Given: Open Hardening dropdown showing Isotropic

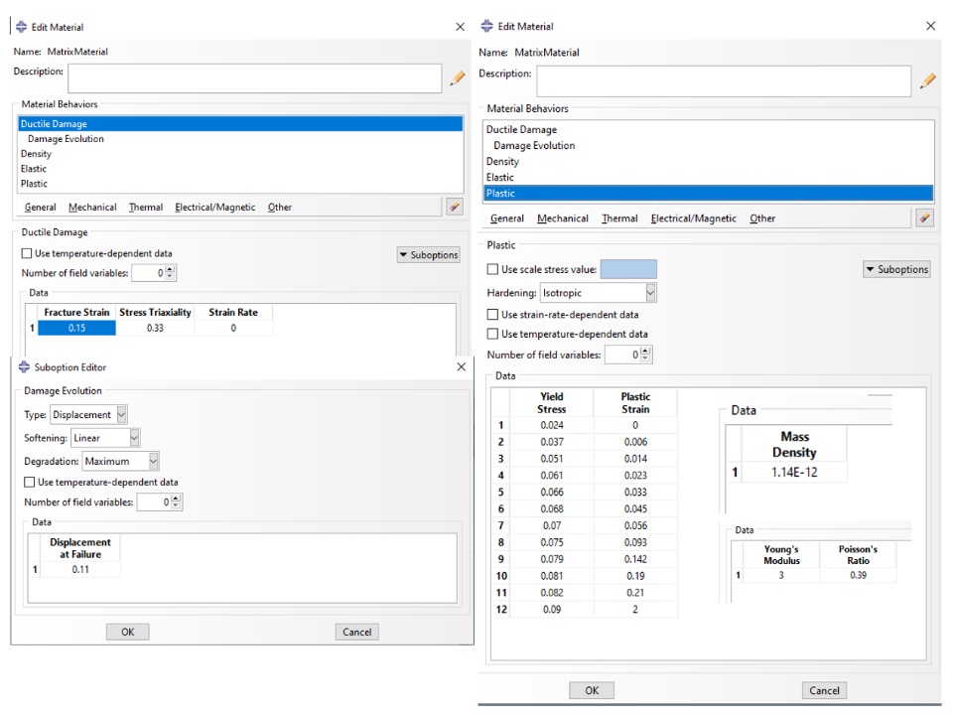Looking at the screenshot, I should (598, 293).
